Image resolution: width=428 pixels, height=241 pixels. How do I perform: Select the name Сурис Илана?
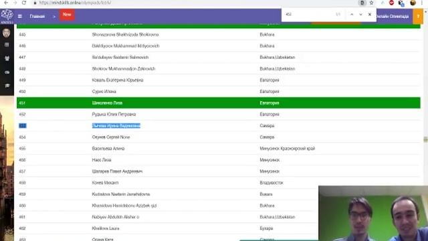[104, 92]
